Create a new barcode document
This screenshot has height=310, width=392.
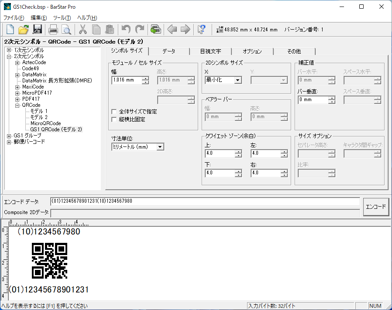tap(10, 29)
